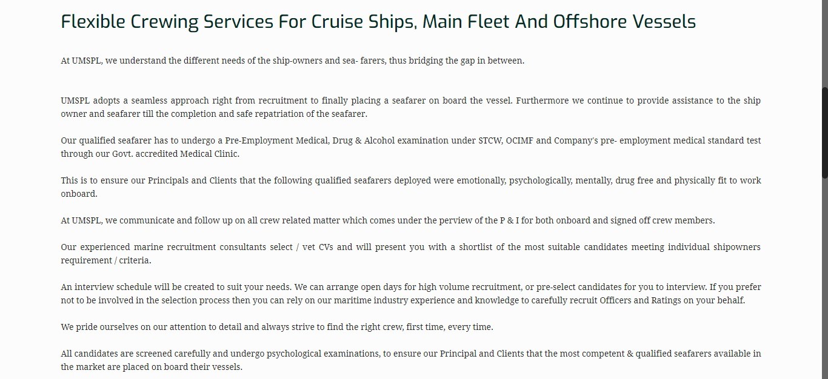This screenshot has width=828, height=379.
Task: Click the scrollbar track above the thumb
Action: [x=824, y=44]
